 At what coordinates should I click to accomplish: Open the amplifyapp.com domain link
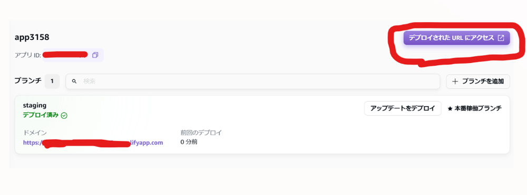(x=93, y=142)
